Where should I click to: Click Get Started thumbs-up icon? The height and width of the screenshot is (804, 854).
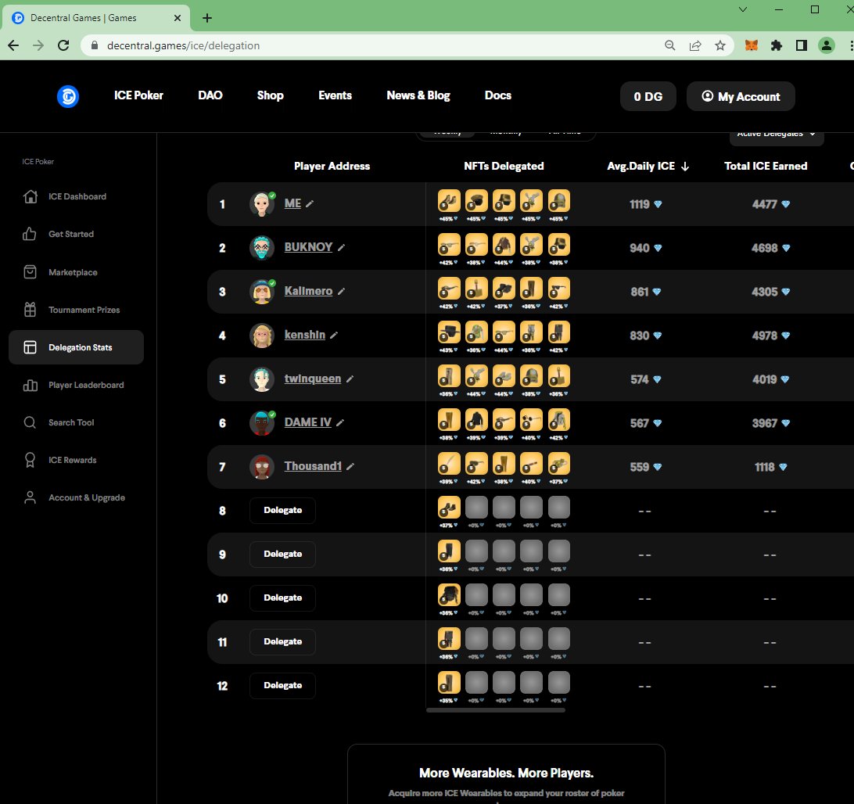[x=30, y=234]
